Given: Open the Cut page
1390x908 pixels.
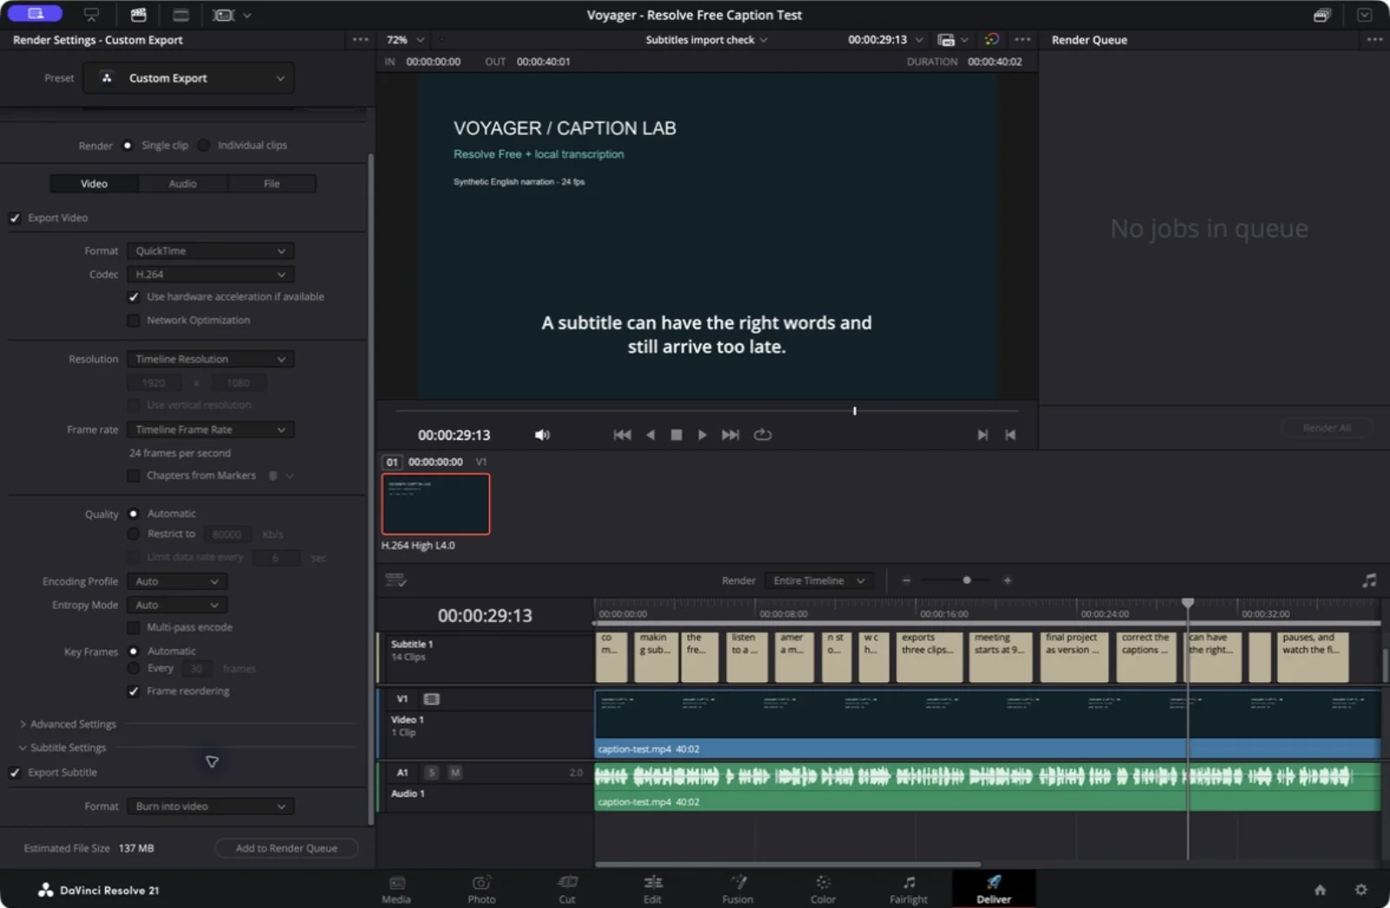Looking at the screenshot, I should coord(567,889).
